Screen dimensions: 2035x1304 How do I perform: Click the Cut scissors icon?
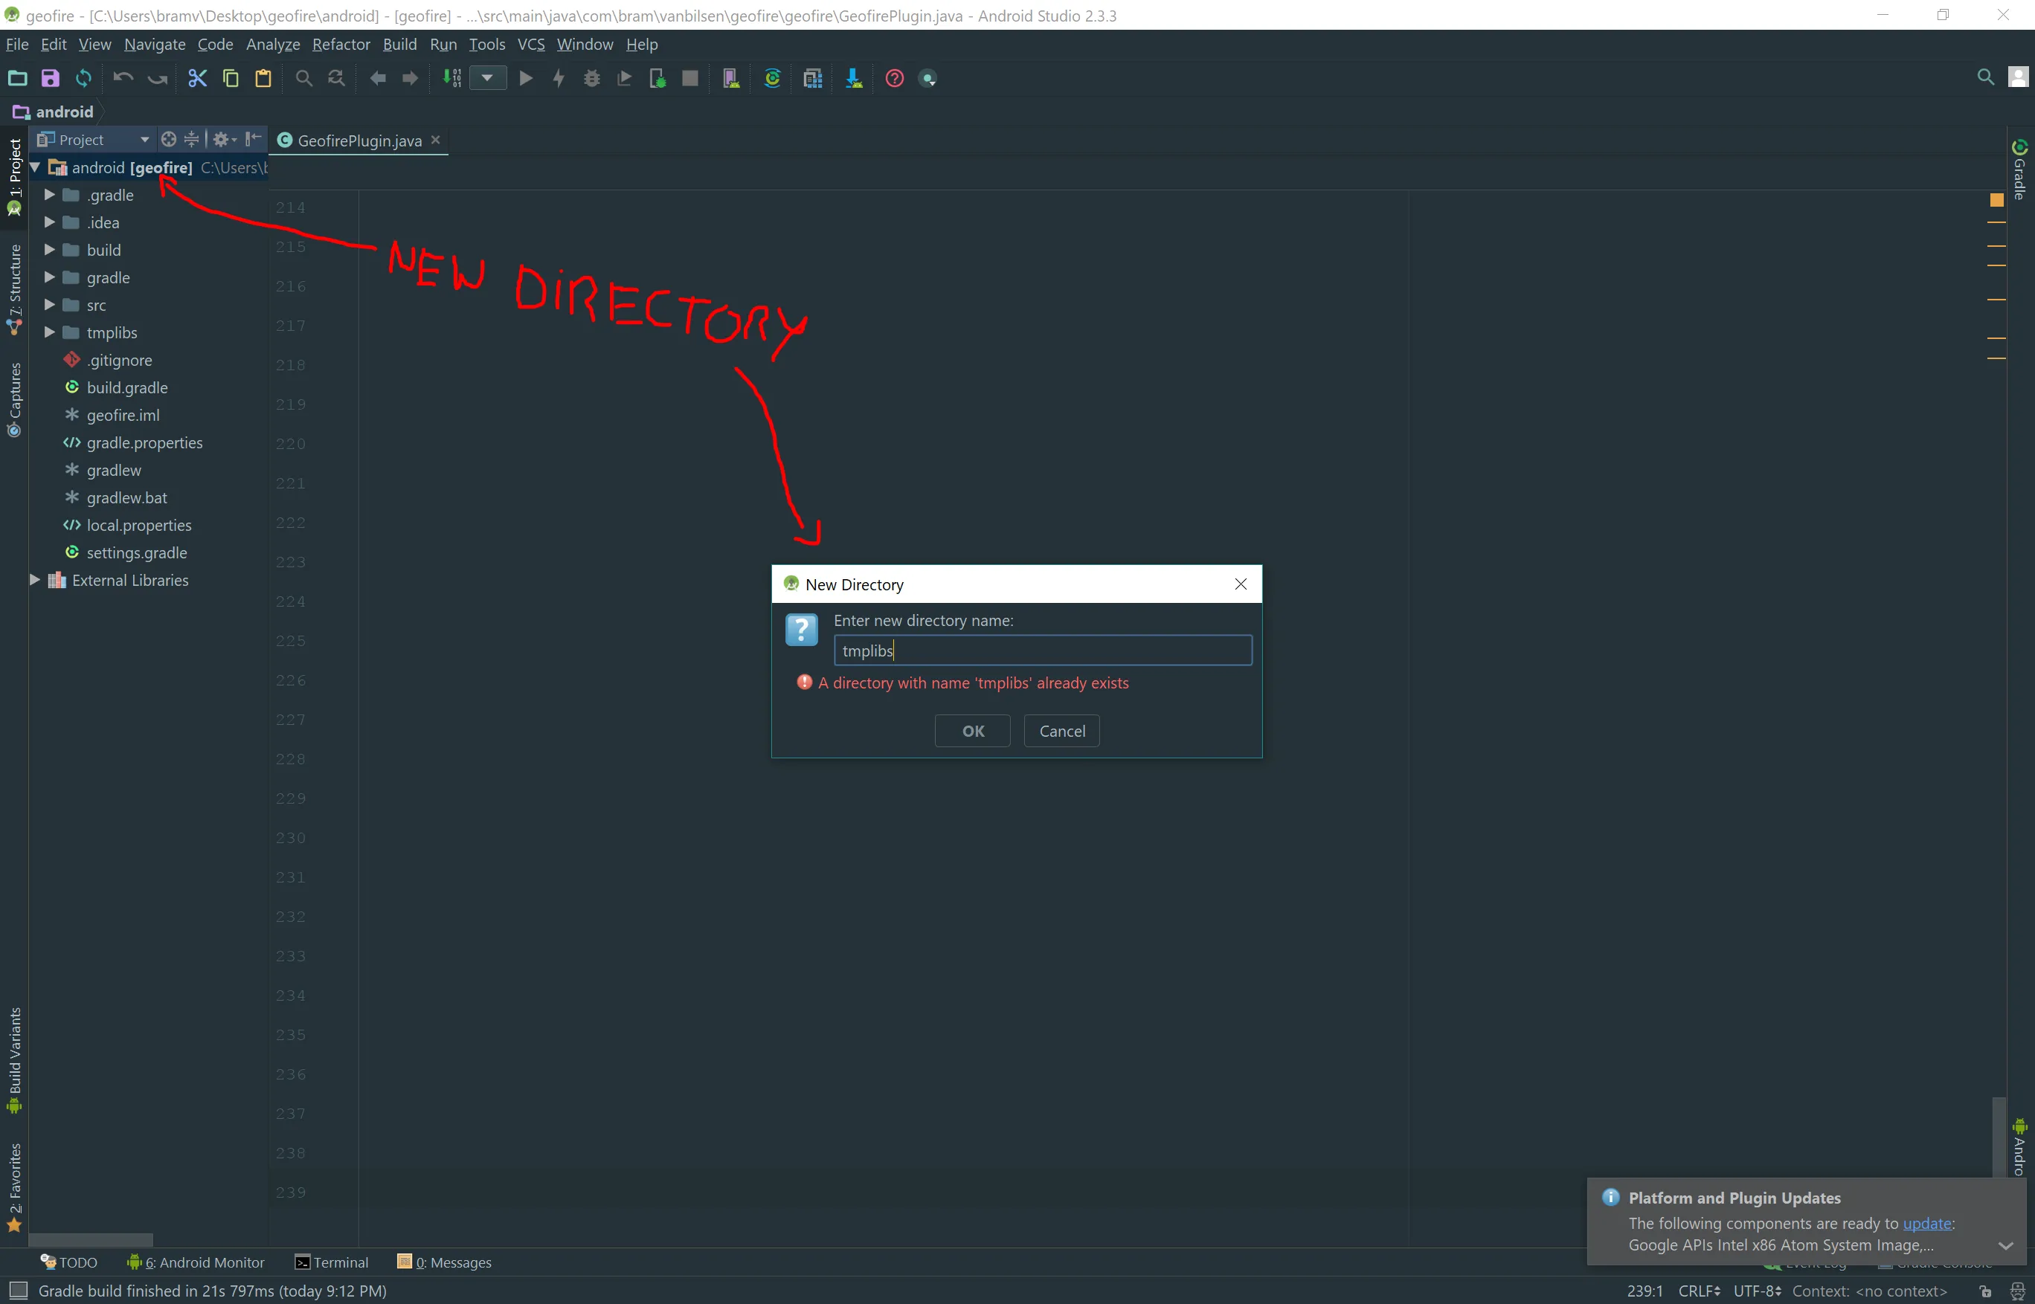coord(196,79)
